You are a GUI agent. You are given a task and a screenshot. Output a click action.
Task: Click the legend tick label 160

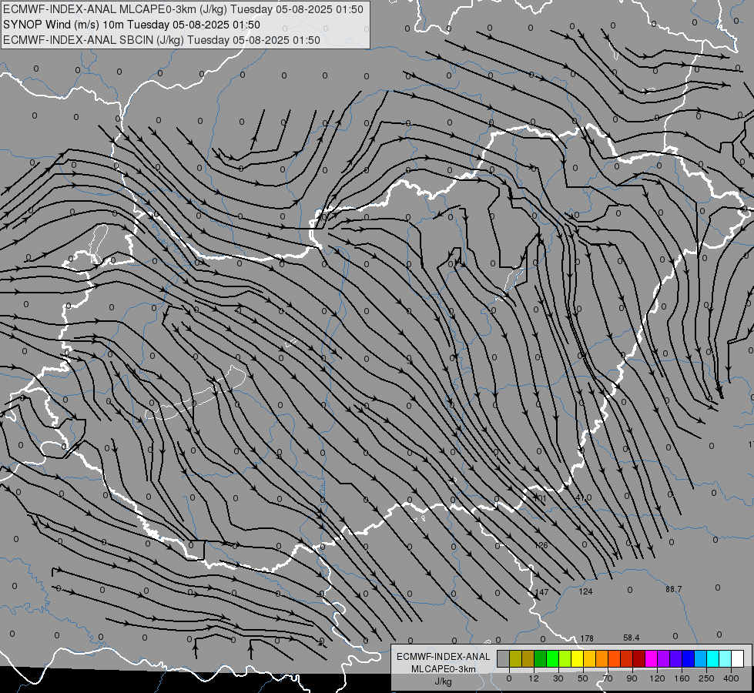(x=682, y=678)
